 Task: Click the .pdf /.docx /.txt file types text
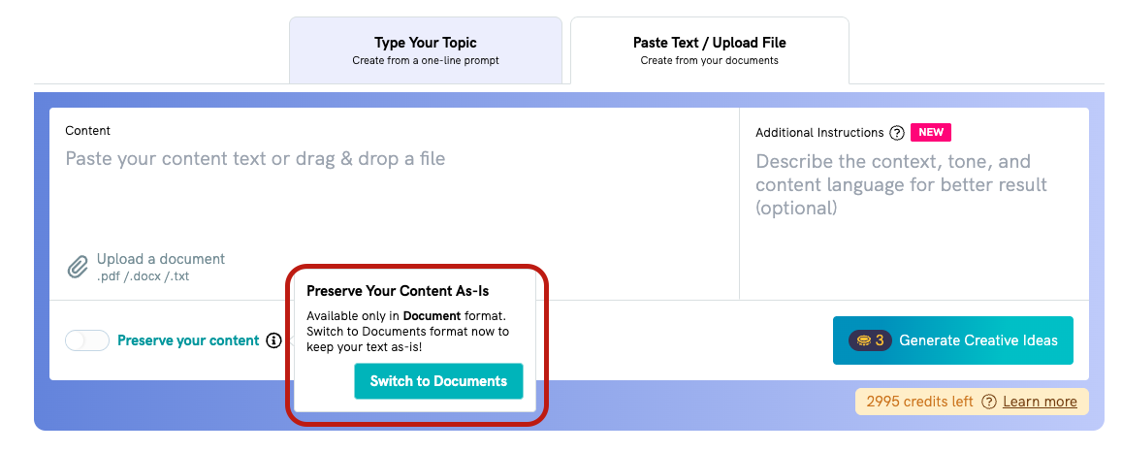pos(144,276)
